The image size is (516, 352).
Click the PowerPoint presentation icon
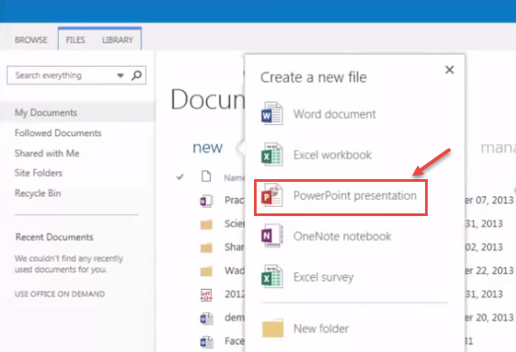(x=272, y=195)
